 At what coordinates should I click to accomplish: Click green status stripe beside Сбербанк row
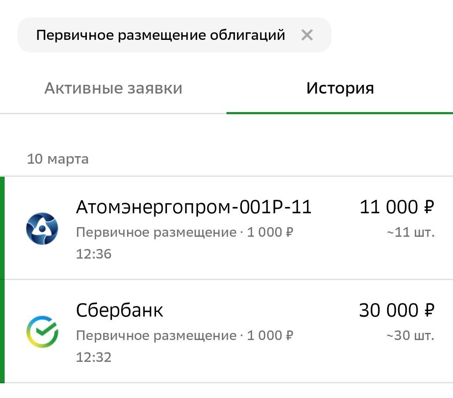(2, 331)
